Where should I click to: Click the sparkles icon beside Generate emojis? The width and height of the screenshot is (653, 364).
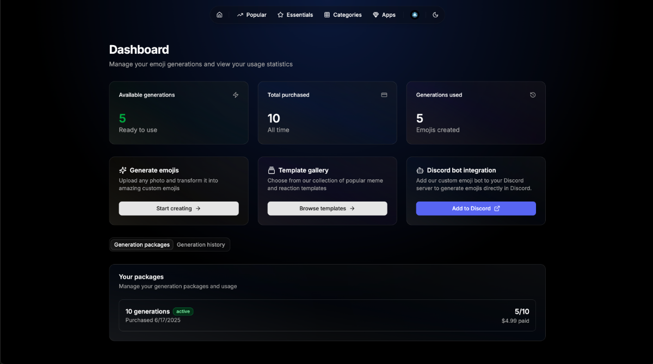[123, 170]
